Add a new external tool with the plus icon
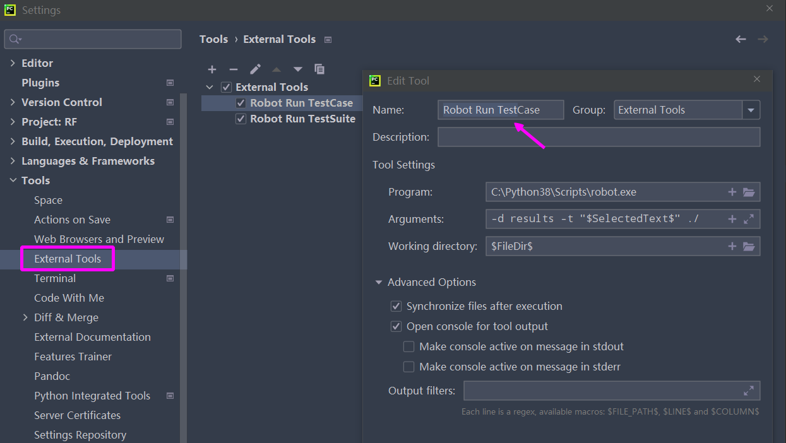 [211, 69]
